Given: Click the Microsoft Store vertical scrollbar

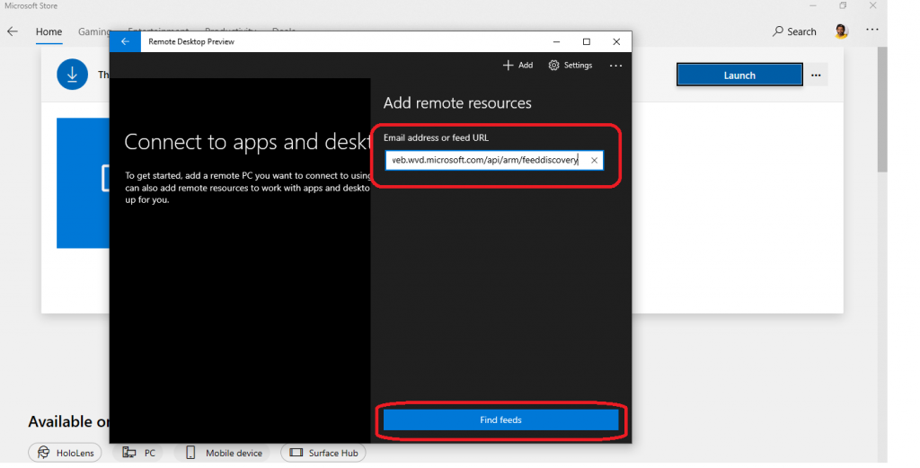Looking at the screenshot, I should pyautogui.click(x=882, y=109).
